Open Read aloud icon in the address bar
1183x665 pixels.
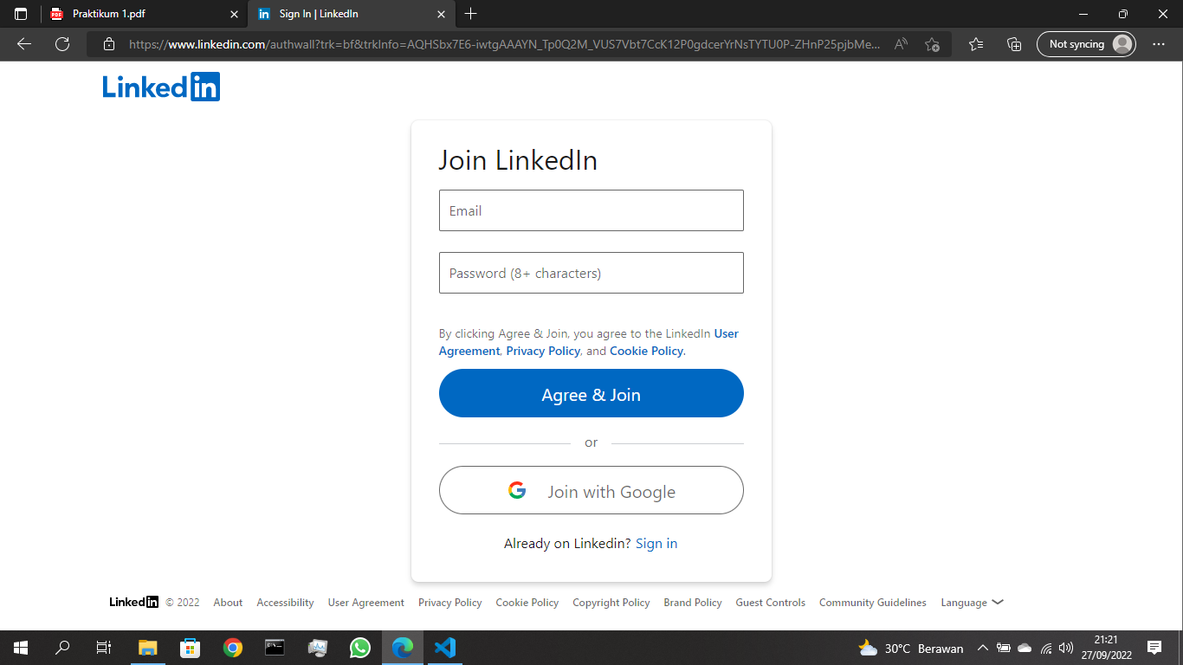(x=901, y=44)
